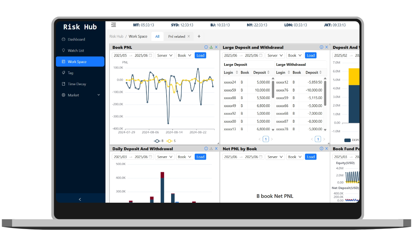Download Daily Deposit And Withdrawal data

(211, 149)
